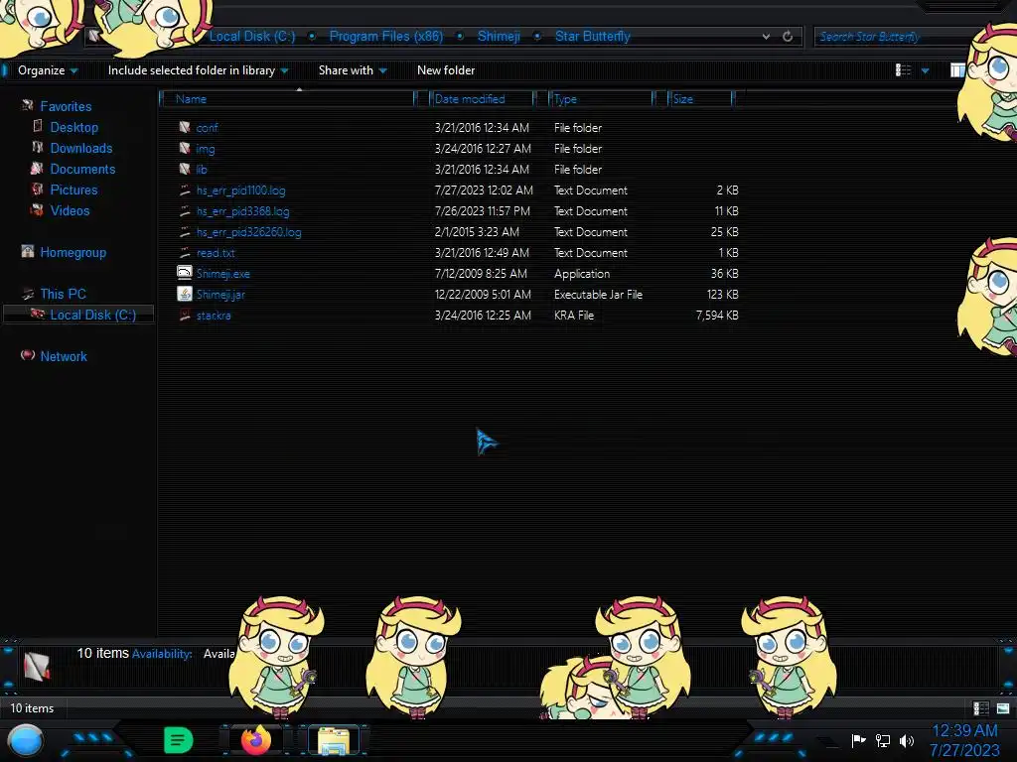Expand the view options dropdown arrow
The width and height of the screenshot is (1017, 762).
pos(925,70)
